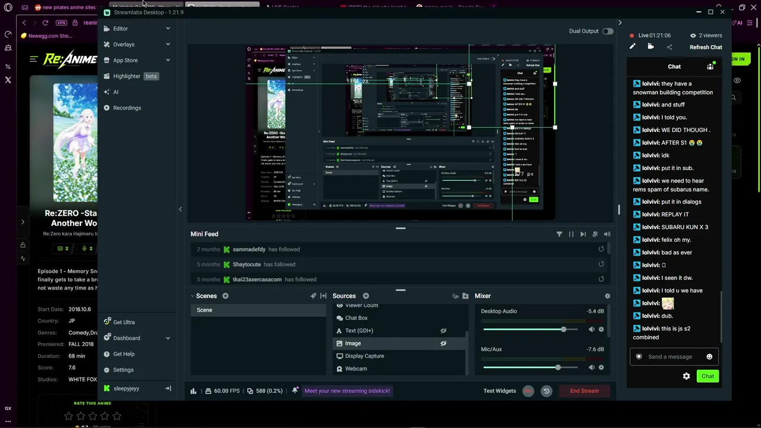Add a new scene with the plus icon

click(x=225, y=296)
